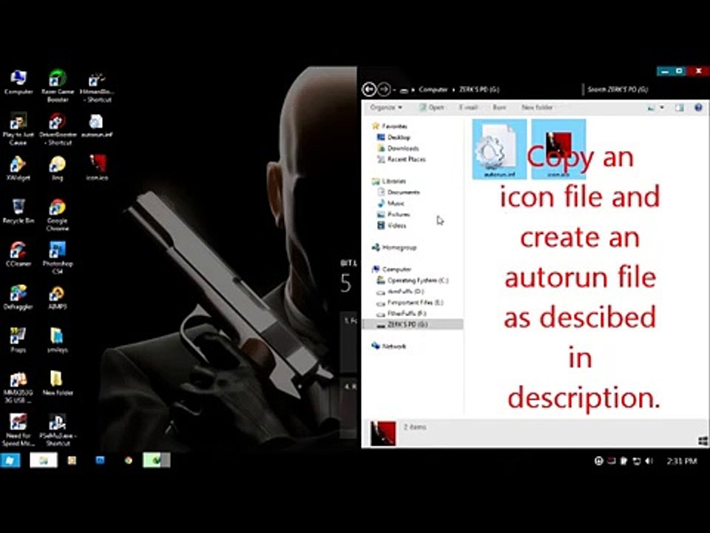Image resolution: width=710 pixels, height=533 pixels.
Task: Open Photoshop CS4 desktop shortcut
Action: pos(58,258)
